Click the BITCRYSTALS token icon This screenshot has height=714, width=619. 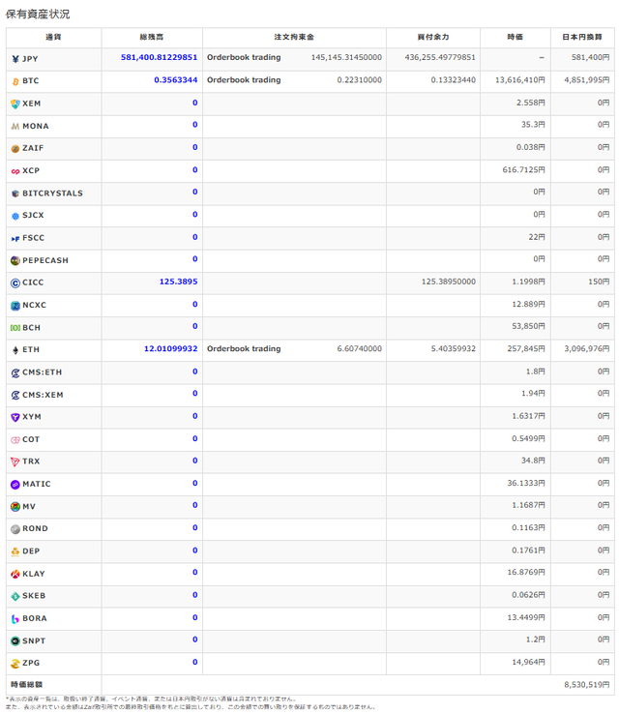[15, 193]
